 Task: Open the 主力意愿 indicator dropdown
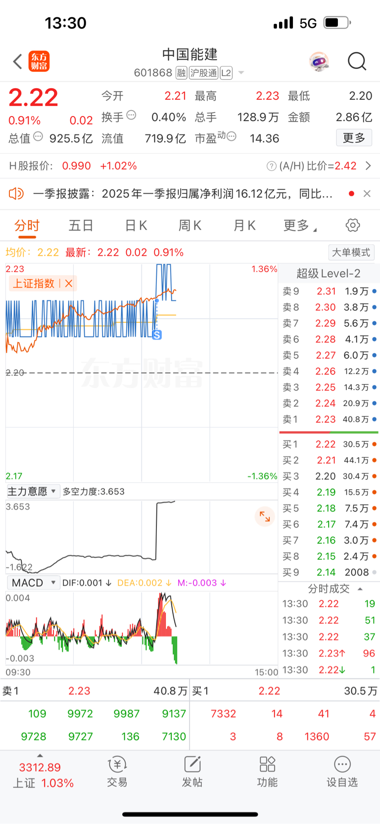click(33, 491)
